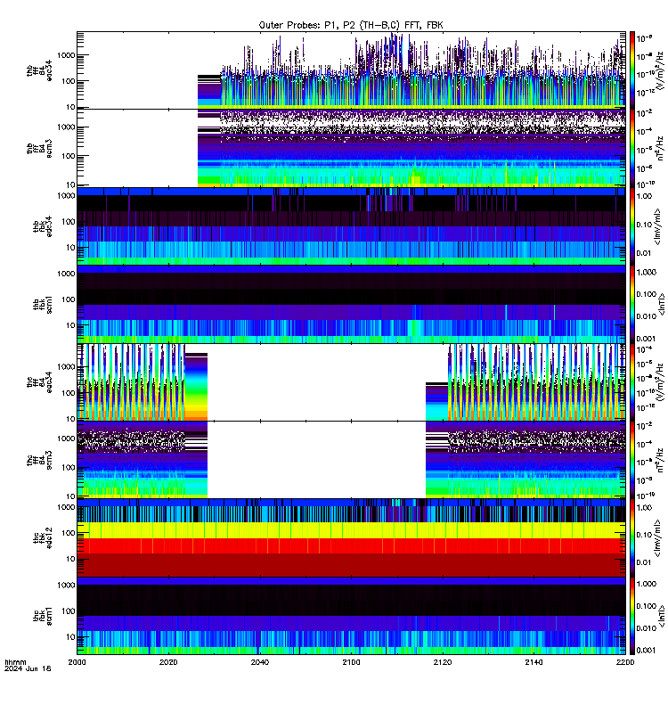Viewport: 668px width, 713px height.
Task: Select the thb fbk scm1 panel label
Action: point(43,305)
